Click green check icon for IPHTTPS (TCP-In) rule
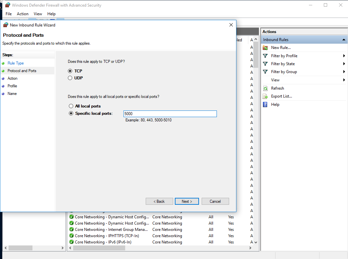Image resolution: width=348 pixels, height=259 pixels. click(x=72, y=236)
